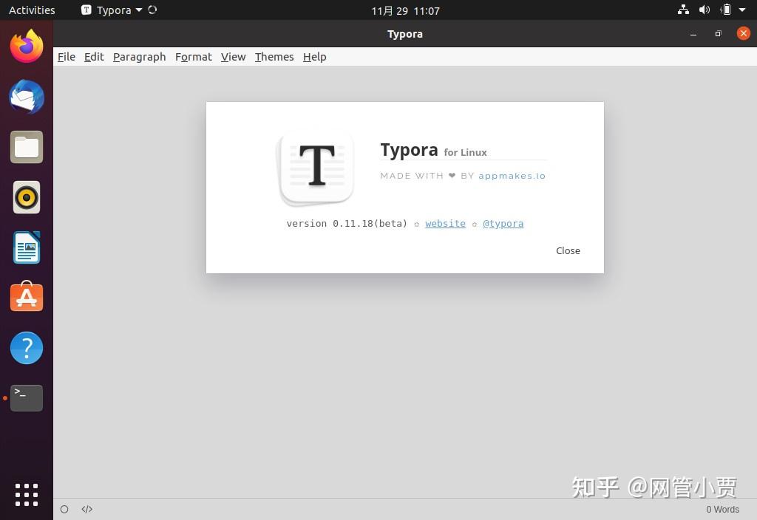Toggle source code mode icon
This screenshot has width=757, height=520.
(x=87, y=509)
